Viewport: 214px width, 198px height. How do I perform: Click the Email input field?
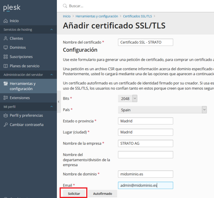point(146,185)
